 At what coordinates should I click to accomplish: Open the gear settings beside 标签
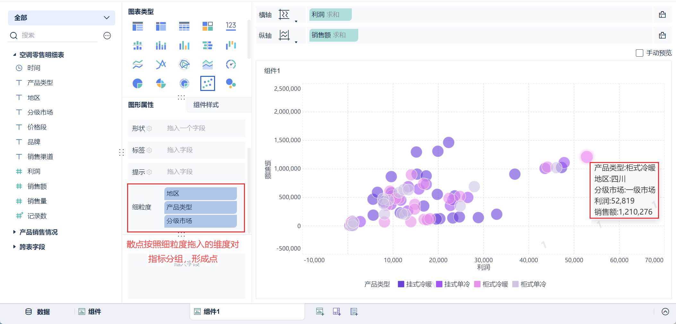[x=149, y=150]
